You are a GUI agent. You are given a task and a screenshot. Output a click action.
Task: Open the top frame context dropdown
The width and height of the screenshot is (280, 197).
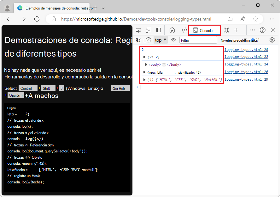pyautogui.click(x=160, y=40)
